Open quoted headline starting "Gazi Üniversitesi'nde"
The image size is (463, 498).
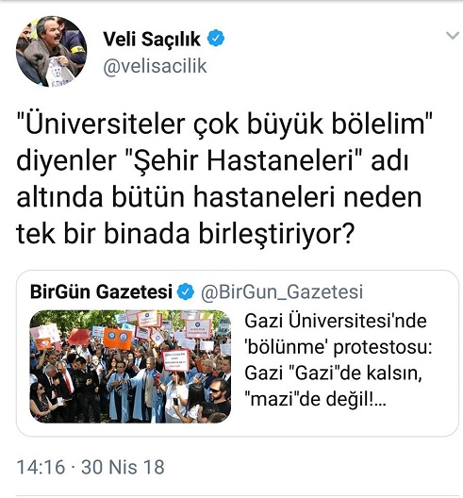tap(339, 360)
